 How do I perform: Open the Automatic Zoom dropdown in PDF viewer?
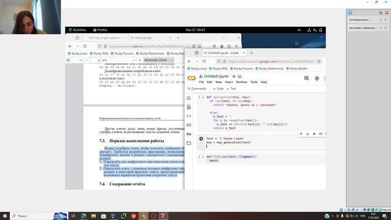tap(159, 60)
